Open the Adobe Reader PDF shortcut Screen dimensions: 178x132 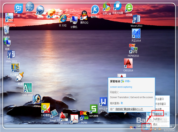click(74, 119)
